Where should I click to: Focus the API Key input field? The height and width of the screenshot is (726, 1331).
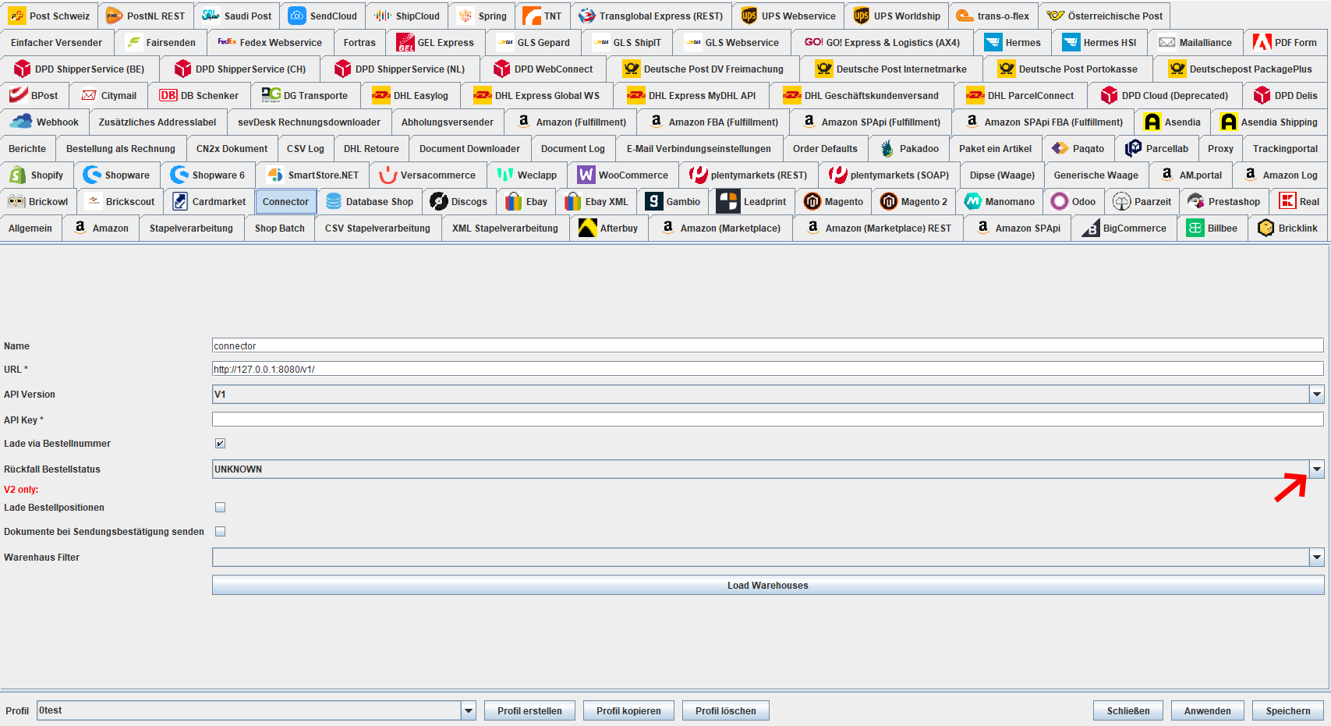tap(768, 420)
